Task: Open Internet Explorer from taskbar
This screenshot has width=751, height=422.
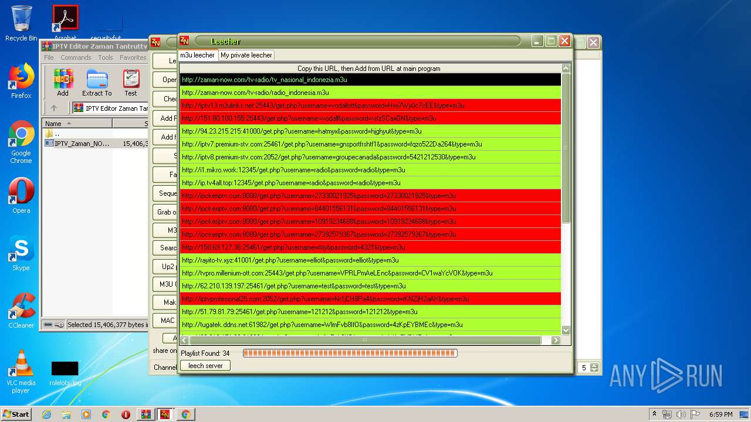Action: (47, 414)
